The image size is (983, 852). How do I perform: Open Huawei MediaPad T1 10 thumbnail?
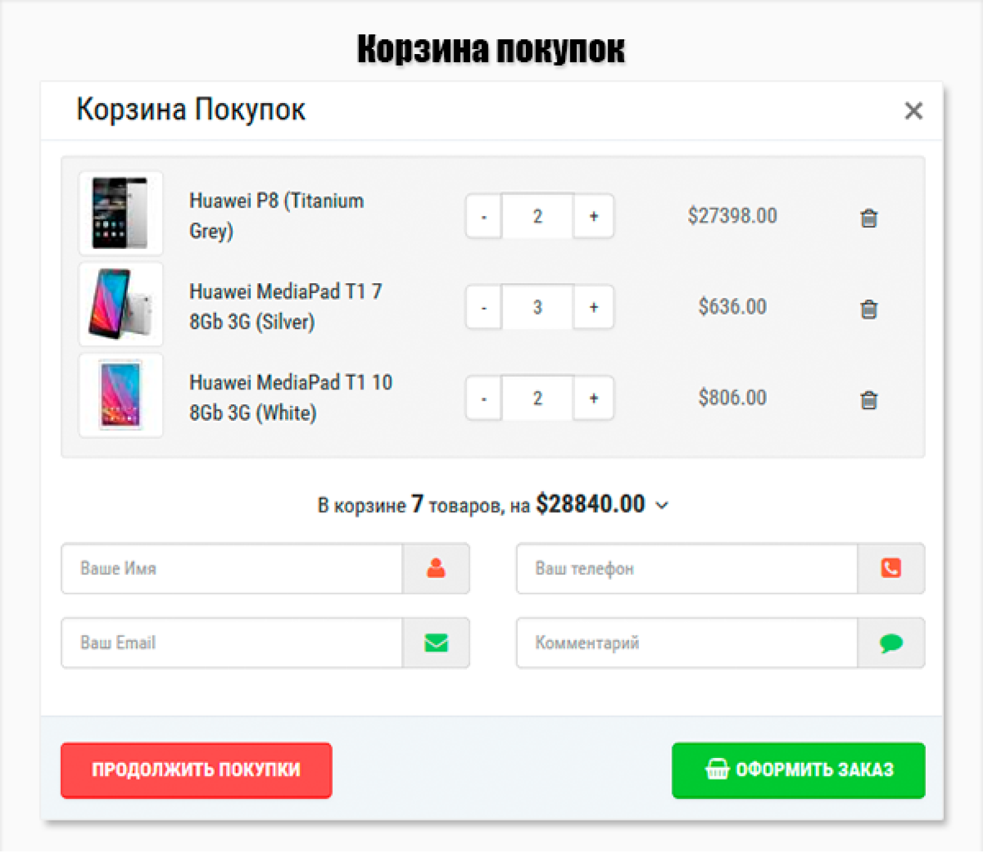click(x=120, y=395)
